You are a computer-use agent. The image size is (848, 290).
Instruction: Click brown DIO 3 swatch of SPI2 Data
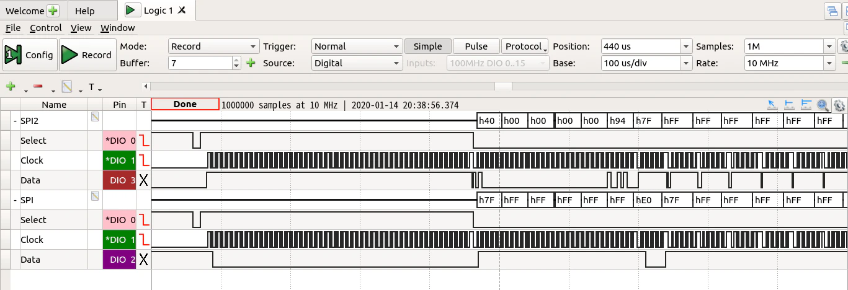pyautogui.click(x=119, y=180)
